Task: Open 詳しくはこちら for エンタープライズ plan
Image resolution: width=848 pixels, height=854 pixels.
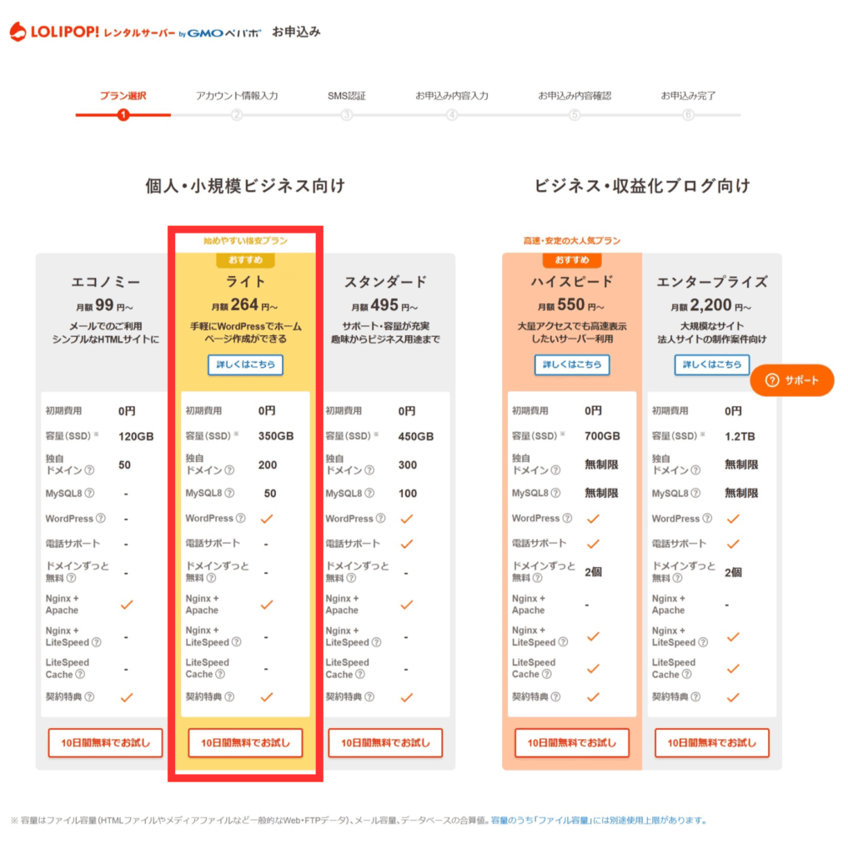Action: tap(712, 365)
